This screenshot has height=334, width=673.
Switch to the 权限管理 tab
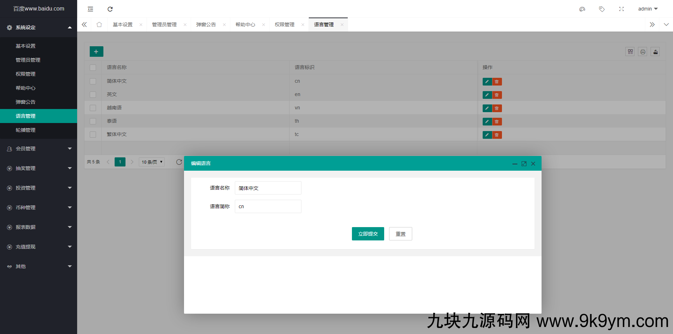point(284,25)
